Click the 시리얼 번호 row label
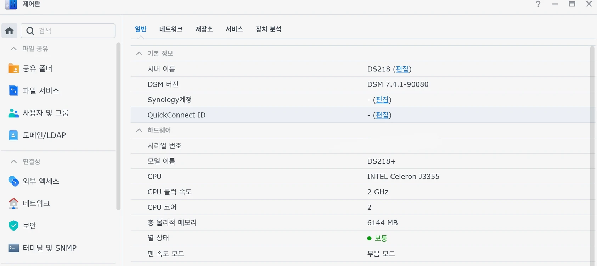The width and height of the screenshot is (597, 266). click(x=164, y=146)
